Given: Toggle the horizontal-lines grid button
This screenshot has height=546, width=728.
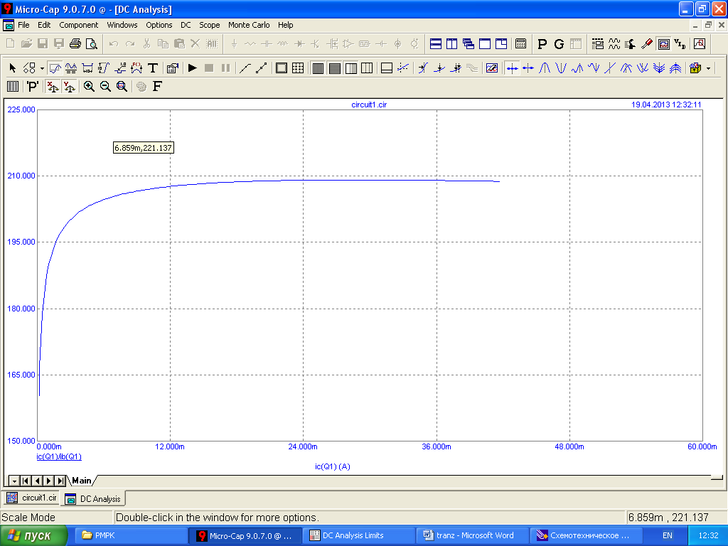Looking at the screenshot, I should coord(334,68).
